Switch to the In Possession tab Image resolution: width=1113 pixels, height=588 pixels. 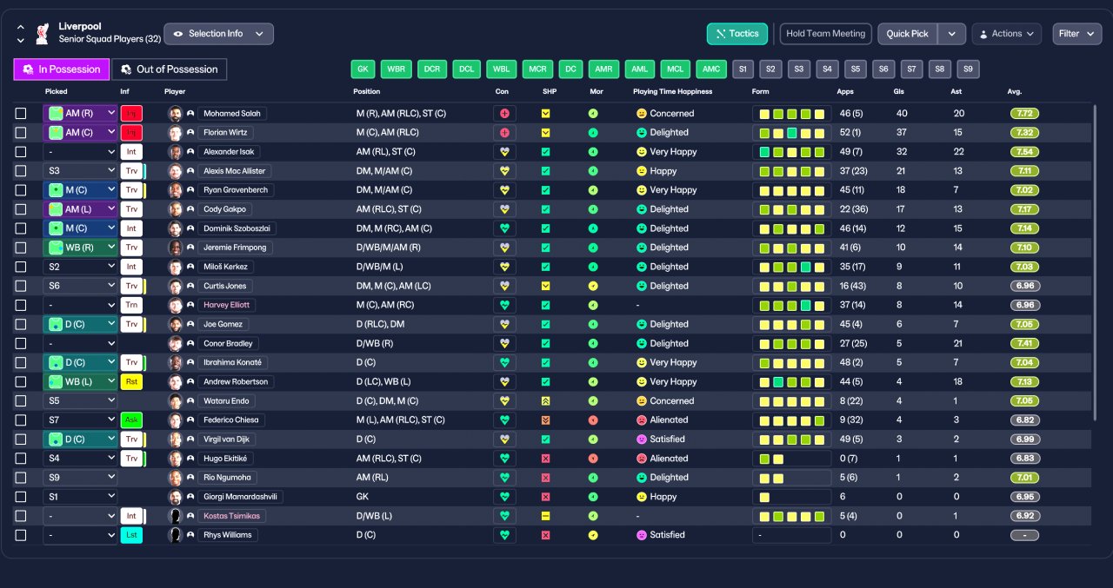[x=62, y=69]
